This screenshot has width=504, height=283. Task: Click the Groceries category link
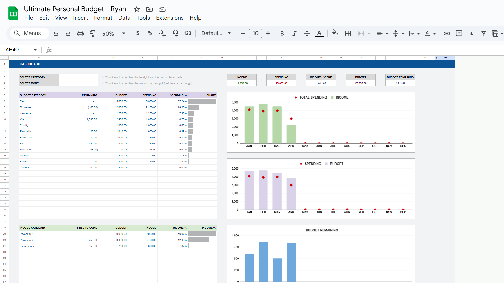click(x=25, y=107)
